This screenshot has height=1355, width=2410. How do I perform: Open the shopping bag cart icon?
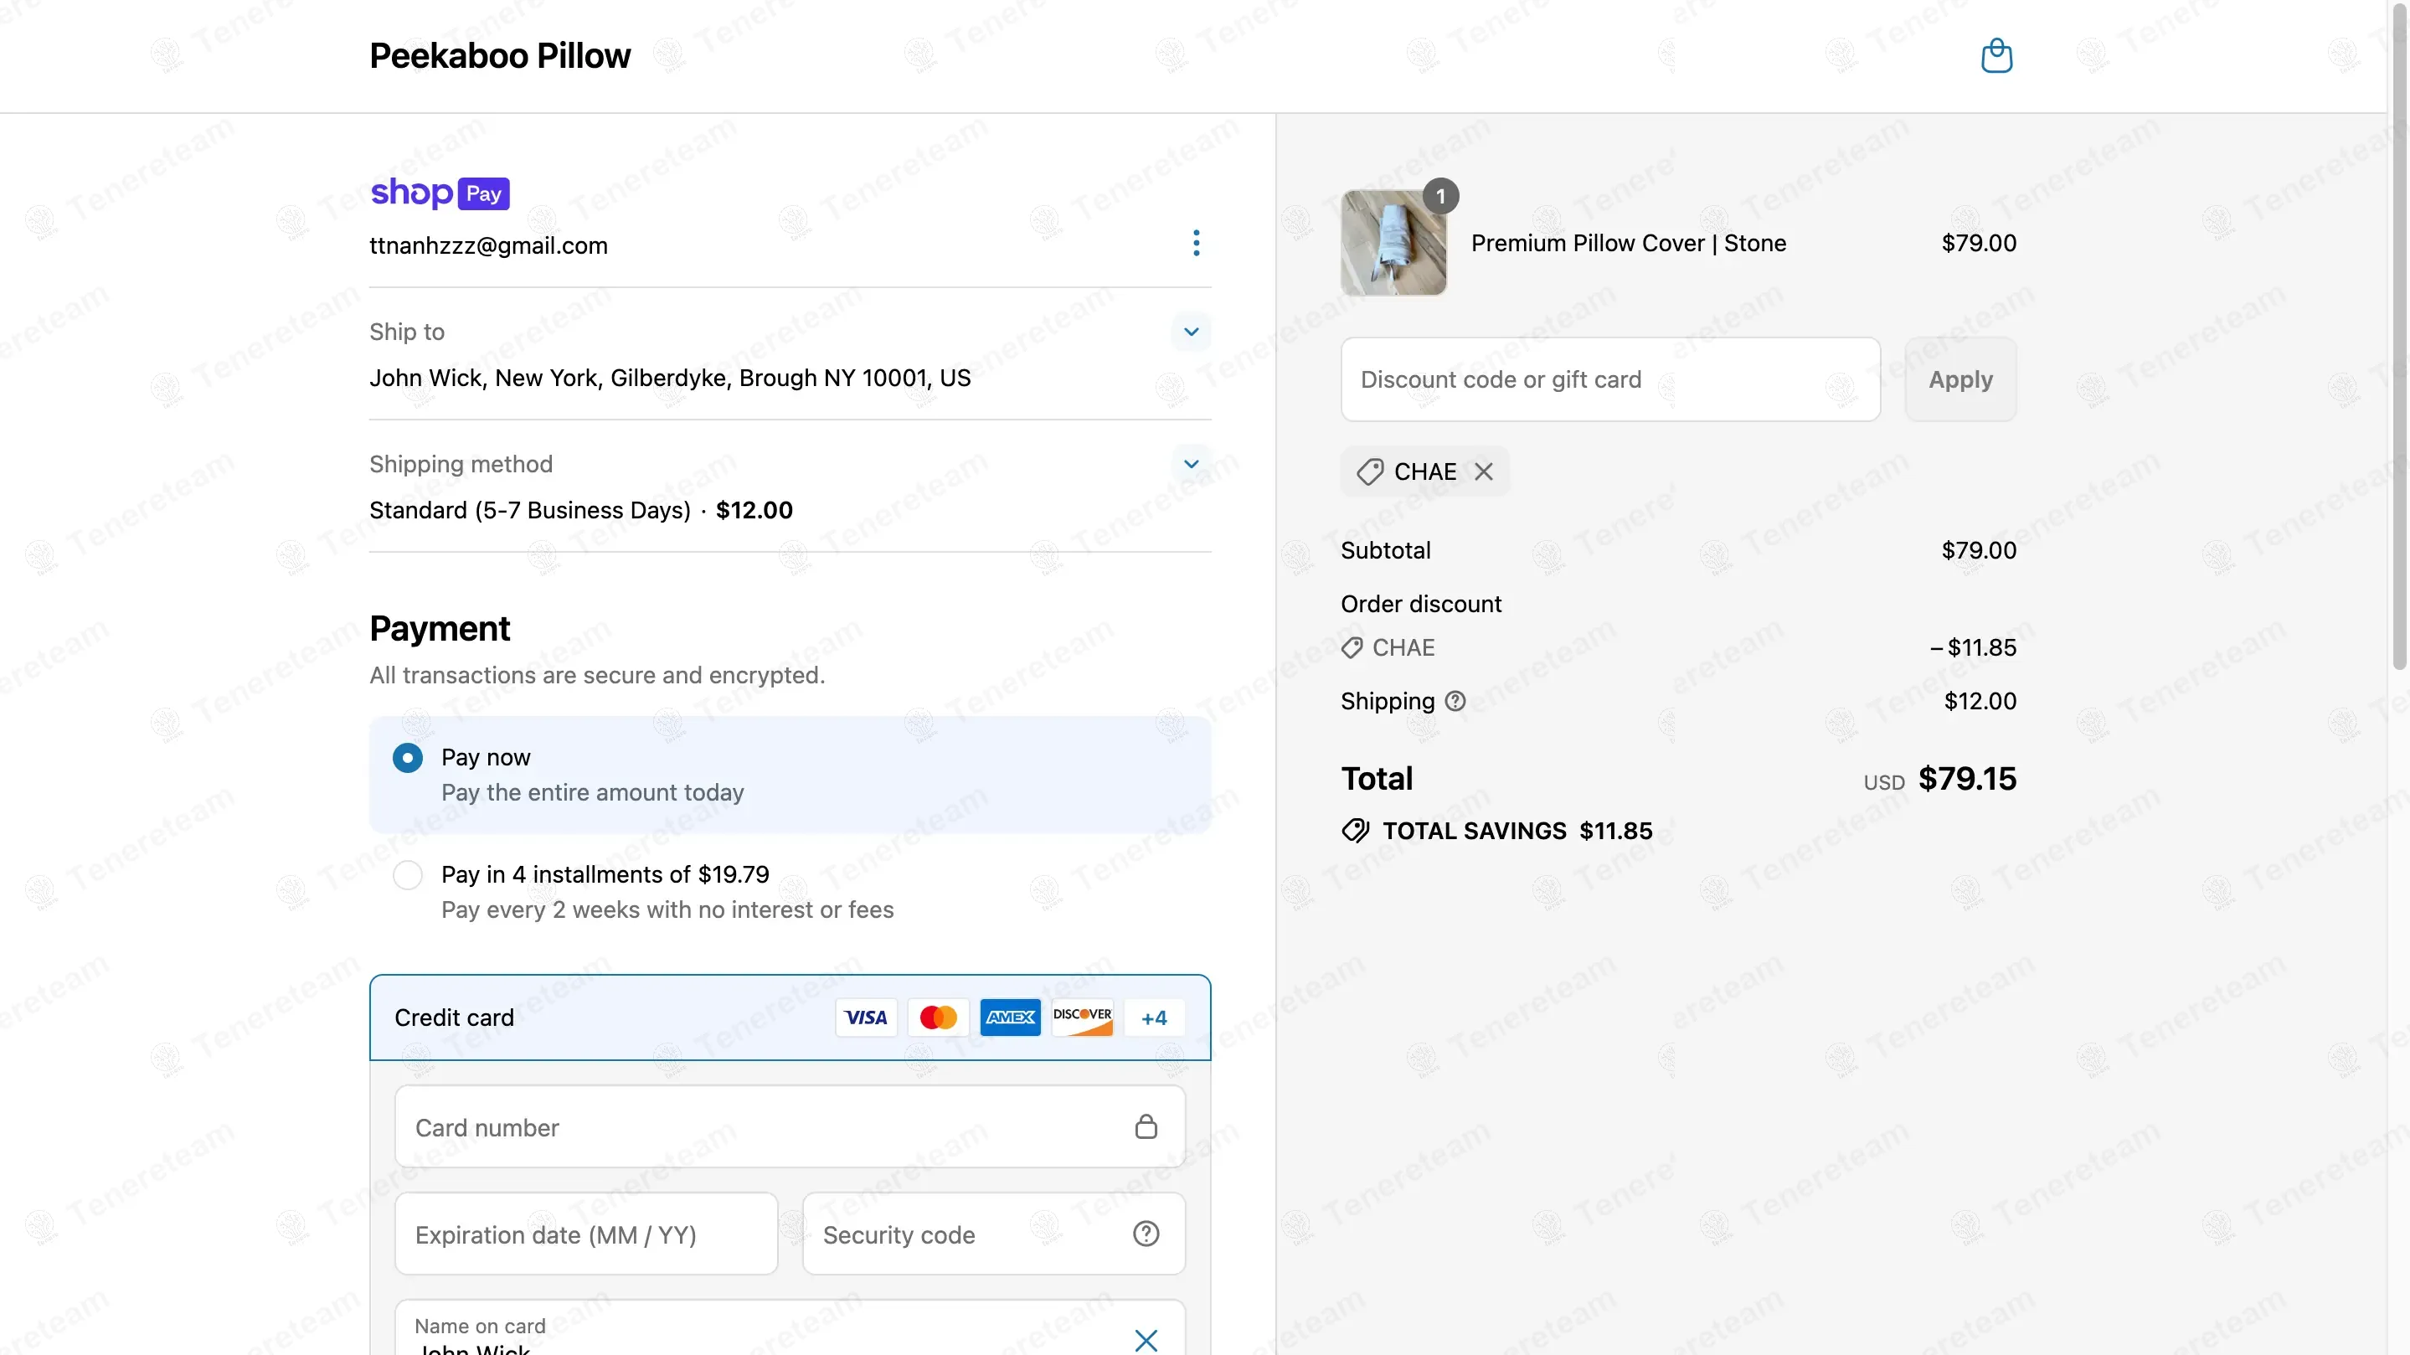[x=1996, y=55]
